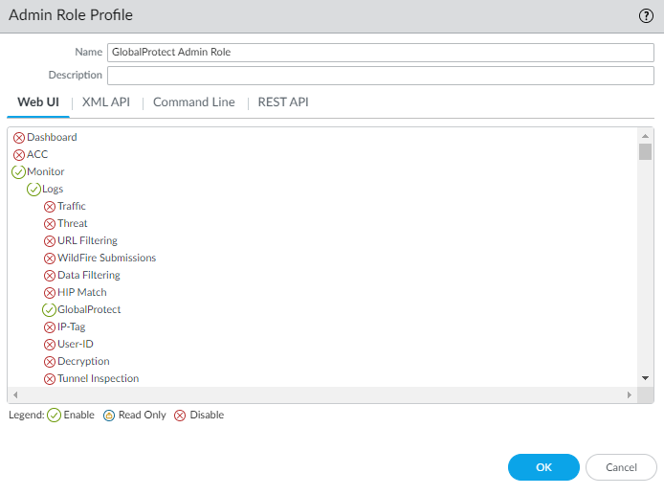The width and height of the screenshot is (664, 495).
Task: Toggle the Traffic log status icon
Action: (50, 207)
